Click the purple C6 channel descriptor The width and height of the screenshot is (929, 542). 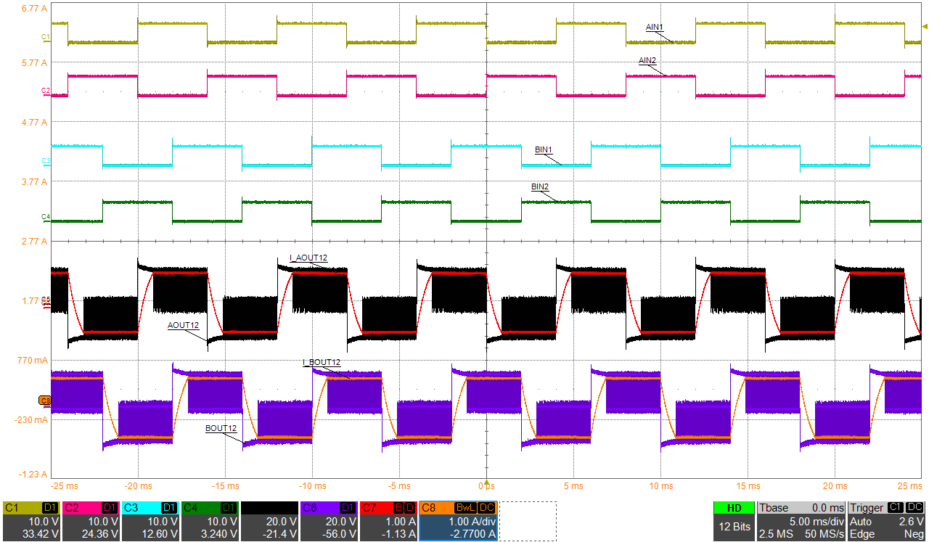[x=329, y=521]
